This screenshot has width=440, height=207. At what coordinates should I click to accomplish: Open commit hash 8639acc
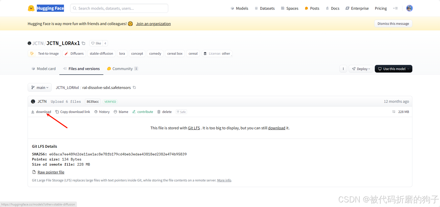[93, 101]
